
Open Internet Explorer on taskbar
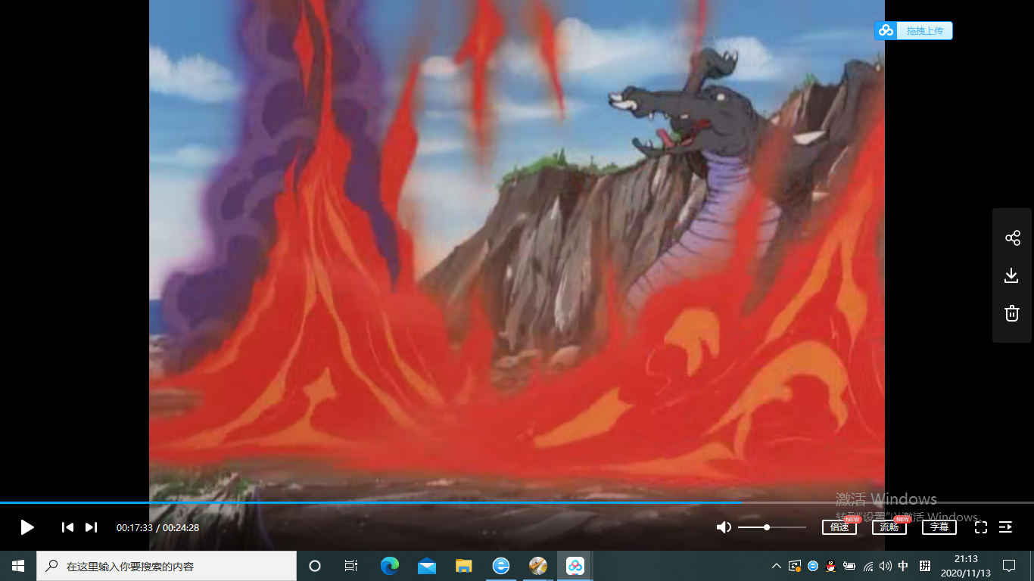[x=501, y=566]
